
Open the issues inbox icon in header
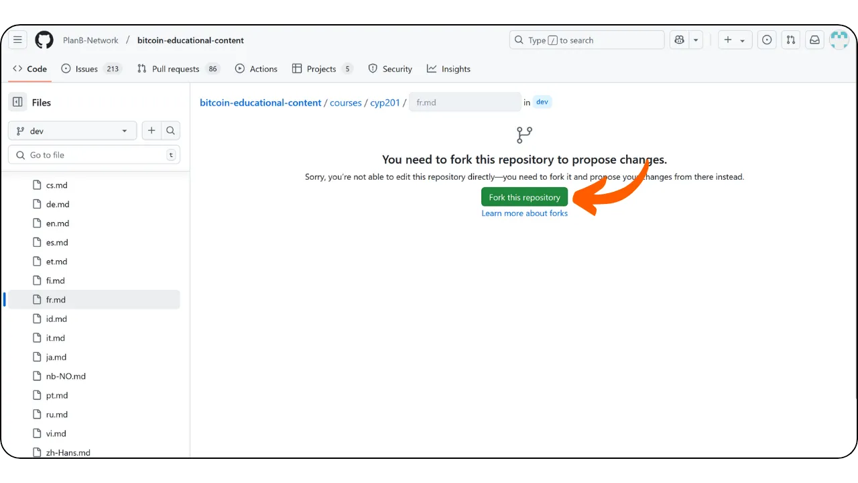point(767,40)
